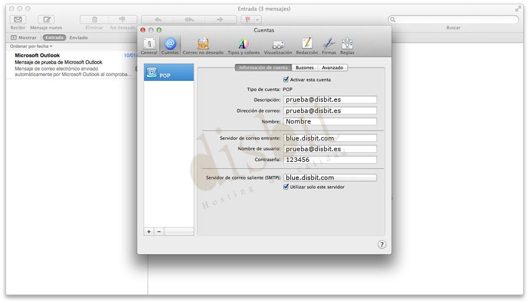Open the flag dropdown arrow in toolbar

pyautogui.click(x=258, y=20)
